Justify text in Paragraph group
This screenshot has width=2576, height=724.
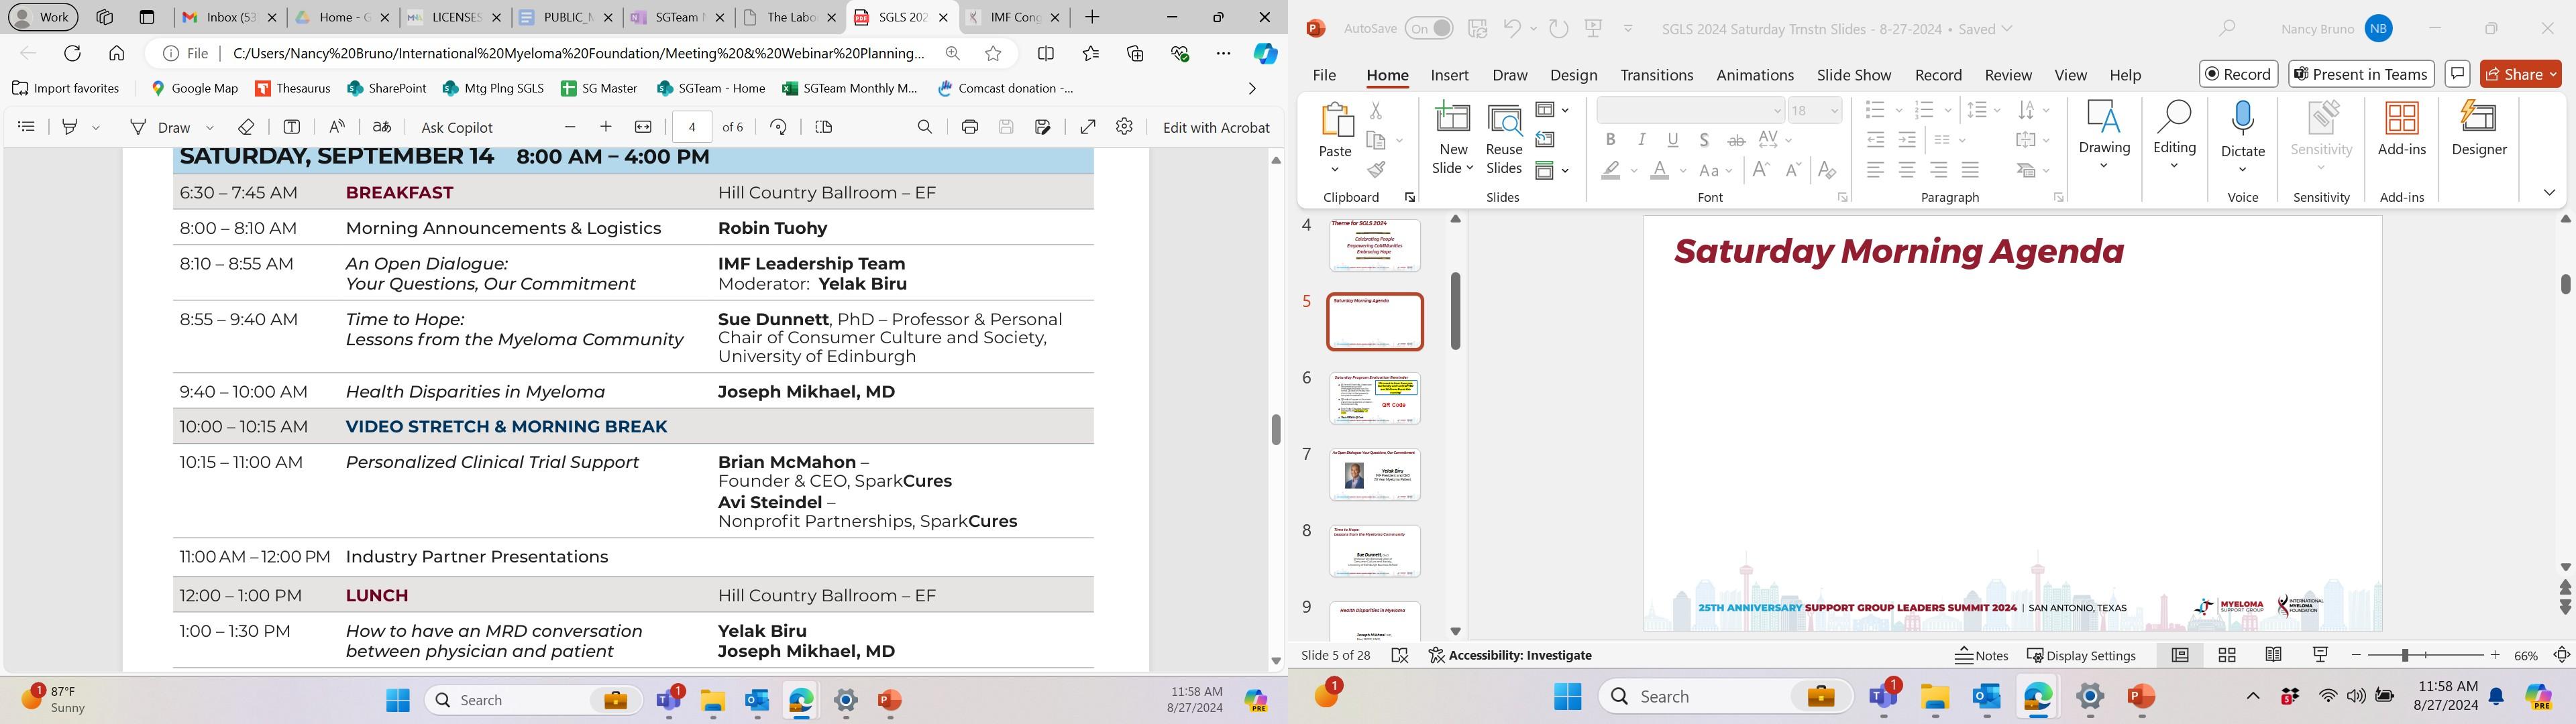1971,170
